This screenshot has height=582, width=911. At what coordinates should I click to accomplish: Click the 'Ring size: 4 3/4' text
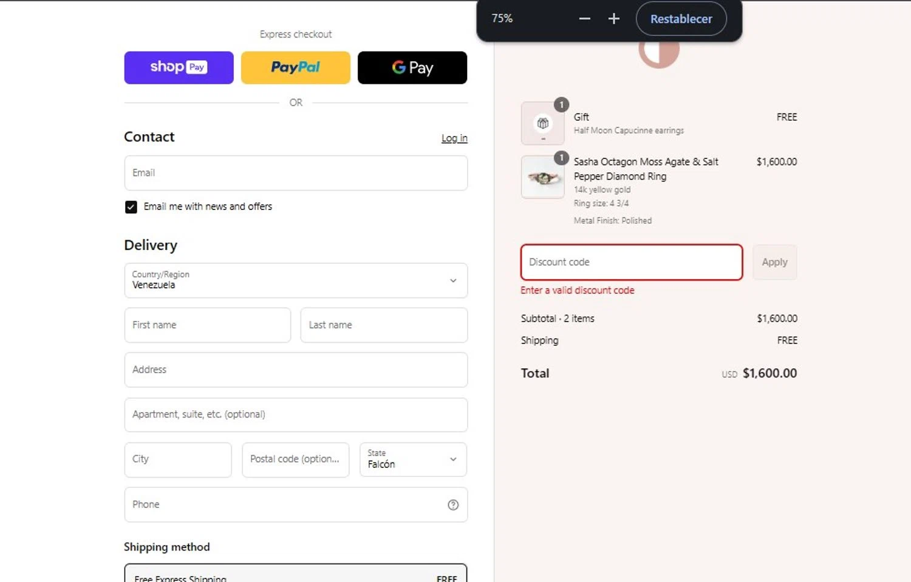[x=601, y=203]
